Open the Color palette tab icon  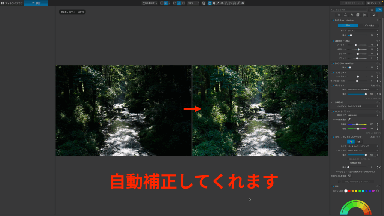coord(345,15)
